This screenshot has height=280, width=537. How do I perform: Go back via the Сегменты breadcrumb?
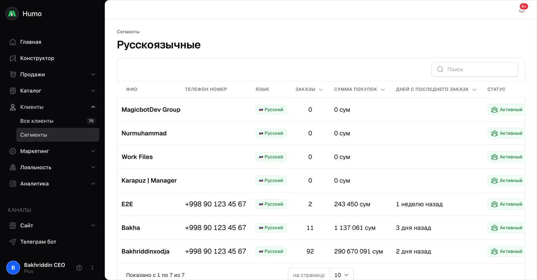click(x=128, y=32)
